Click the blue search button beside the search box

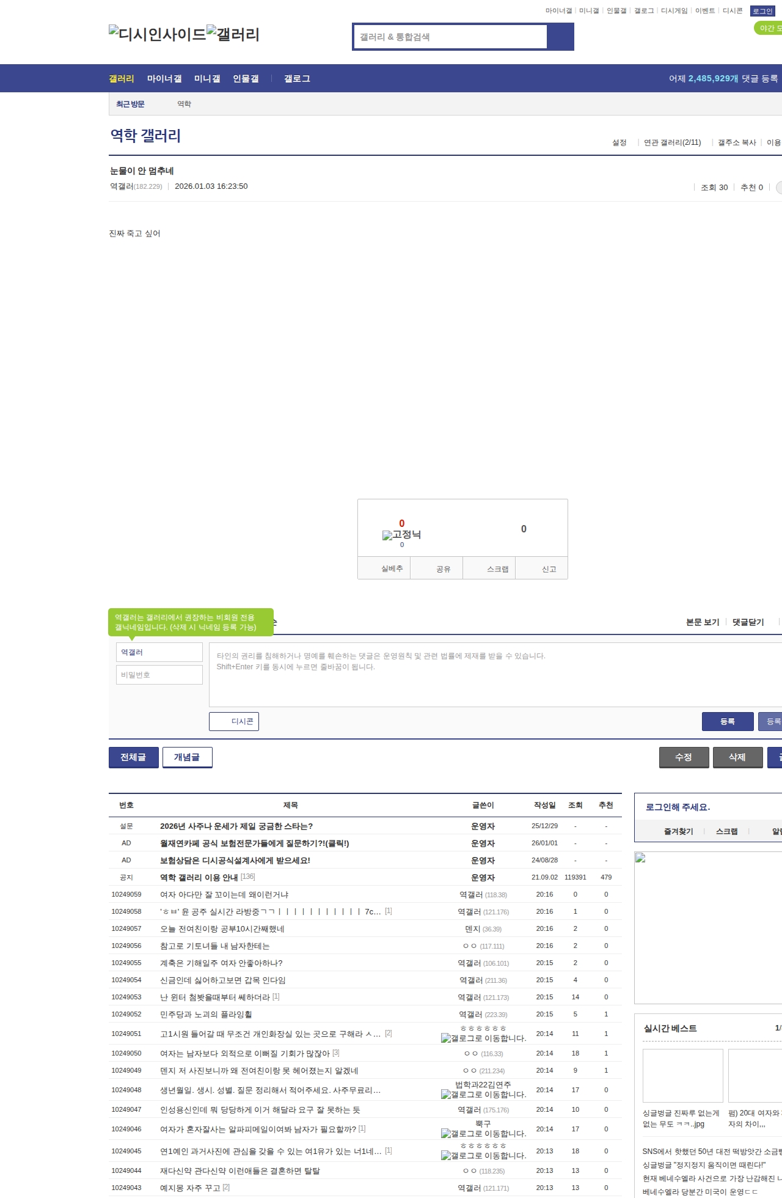coord(560,37)
